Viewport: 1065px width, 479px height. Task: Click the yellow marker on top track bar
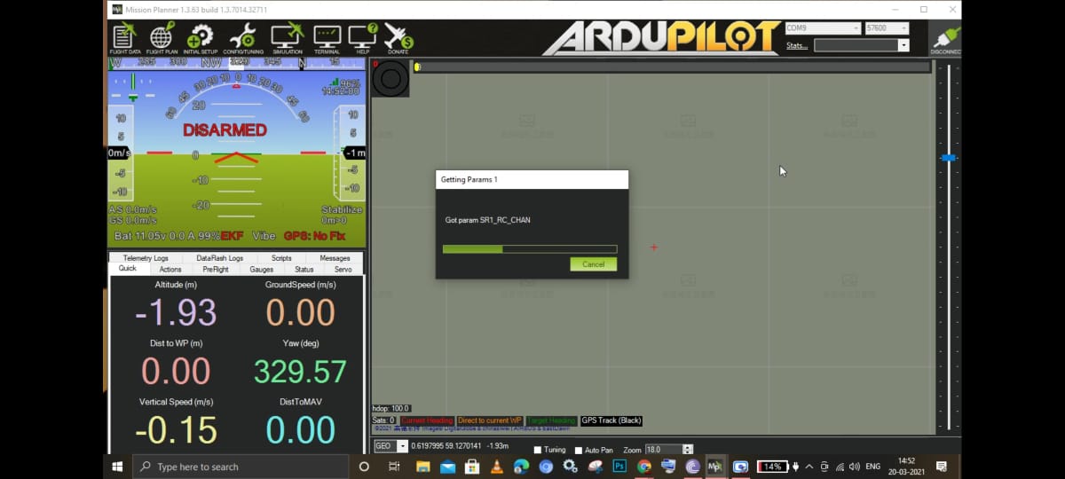[x=417, y=67]
